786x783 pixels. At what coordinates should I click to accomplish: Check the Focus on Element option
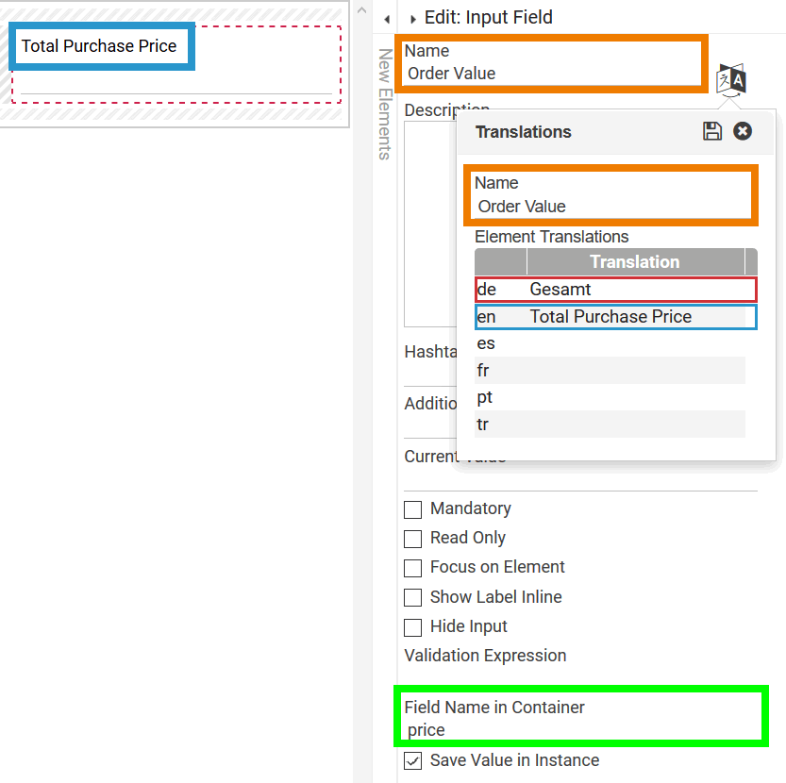click(413, 568)
